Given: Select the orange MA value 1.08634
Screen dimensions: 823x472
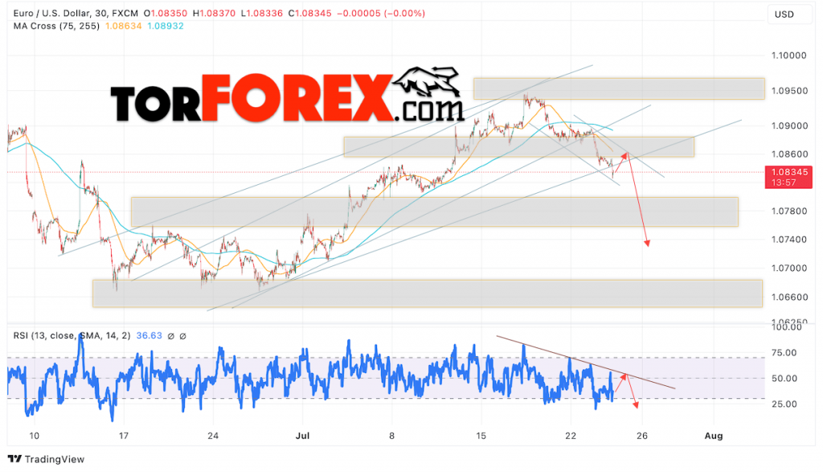Looking at the screenshot, I should (124, 25).
